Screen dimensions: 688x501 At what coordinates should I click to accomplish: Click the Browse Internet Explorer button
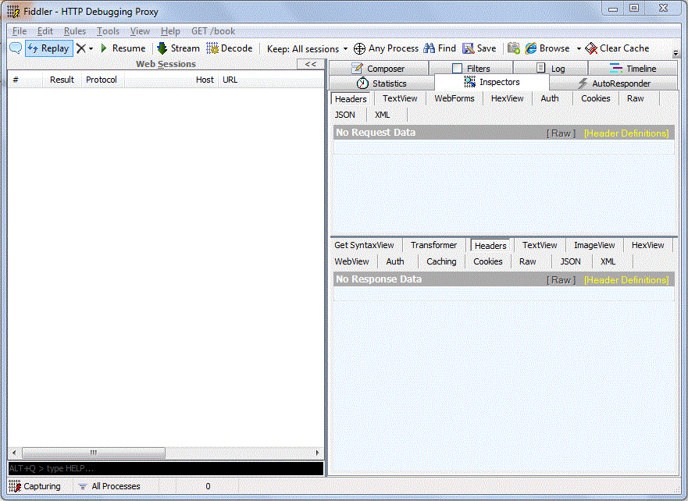547,48
